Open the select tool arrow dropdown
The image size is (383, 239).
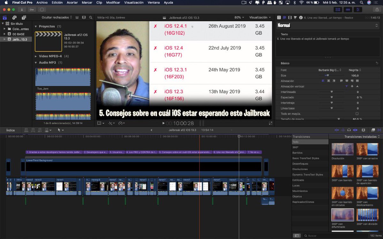60,130
